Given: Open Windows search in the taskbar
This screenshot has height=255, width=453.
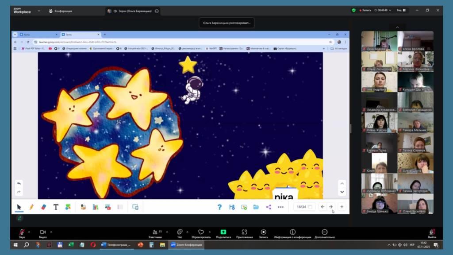Looking at the screenshot, I should 27,244.
